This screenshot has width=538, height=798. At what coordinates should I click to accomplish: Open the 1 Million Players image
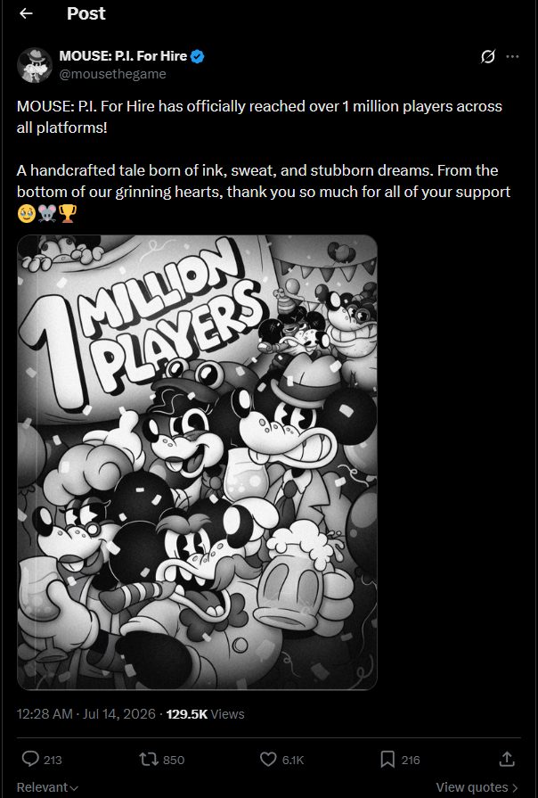198,462
